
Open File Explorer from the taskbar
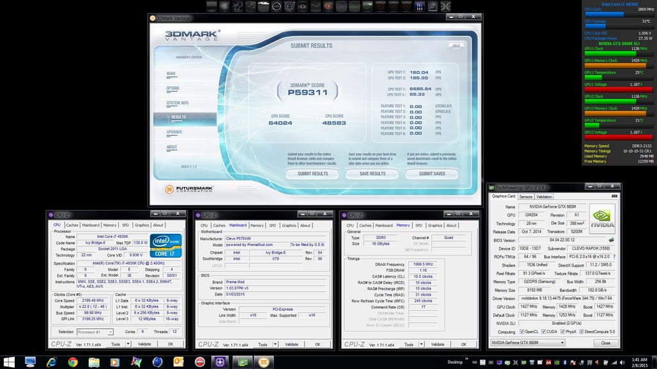pos(94,362)
